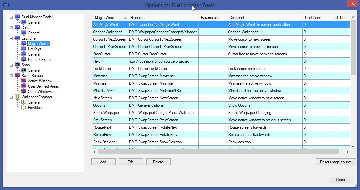
Task: Collapse the Cursor tree node
Action: tap(11, 28)
